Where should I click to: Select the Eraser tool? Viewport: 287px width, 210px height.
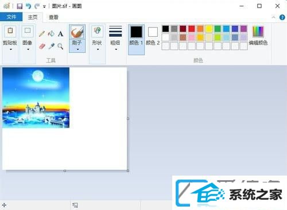point(42,46)
